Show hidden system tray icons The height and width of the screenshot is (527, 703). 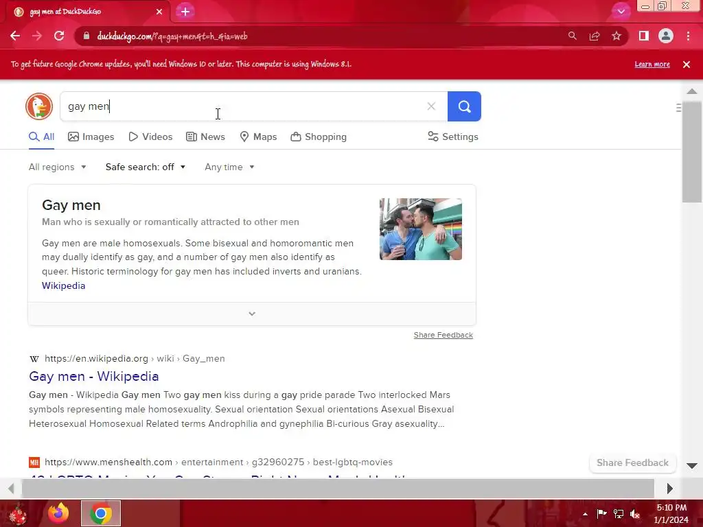tap(585, 514)
